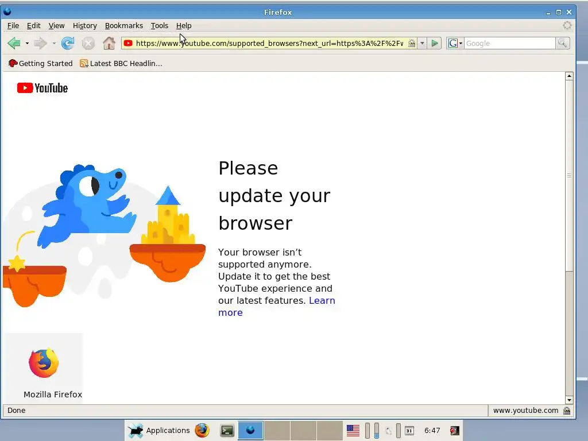
Task: Open the Applications menu in the panel
Action: coord(159,431)
